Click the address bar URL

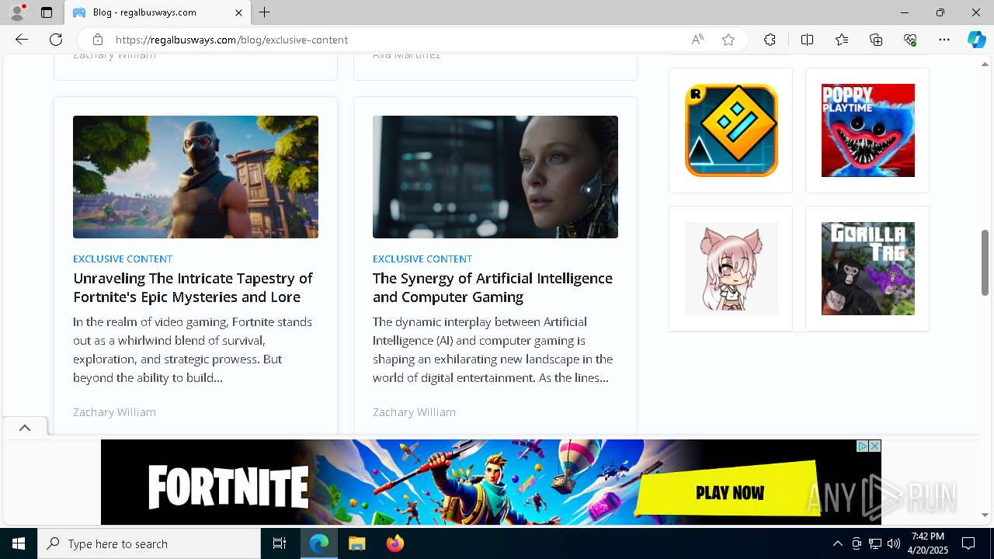[231, 40]
